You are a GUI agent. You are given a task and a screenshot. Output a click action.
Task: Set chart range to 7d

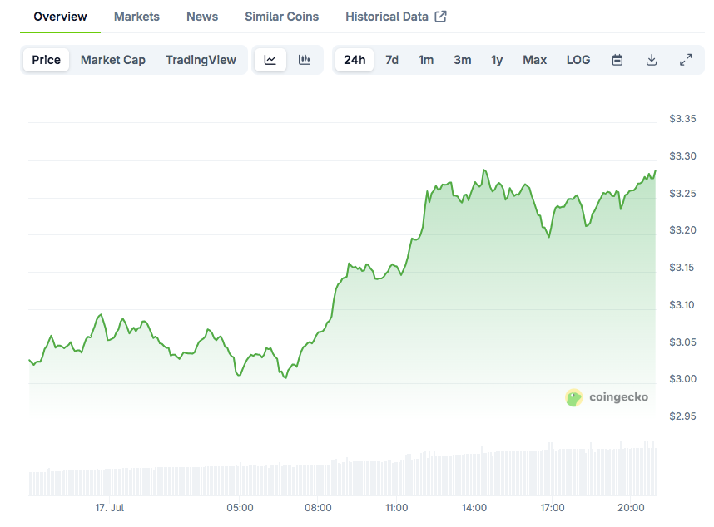tap(392, 60)
